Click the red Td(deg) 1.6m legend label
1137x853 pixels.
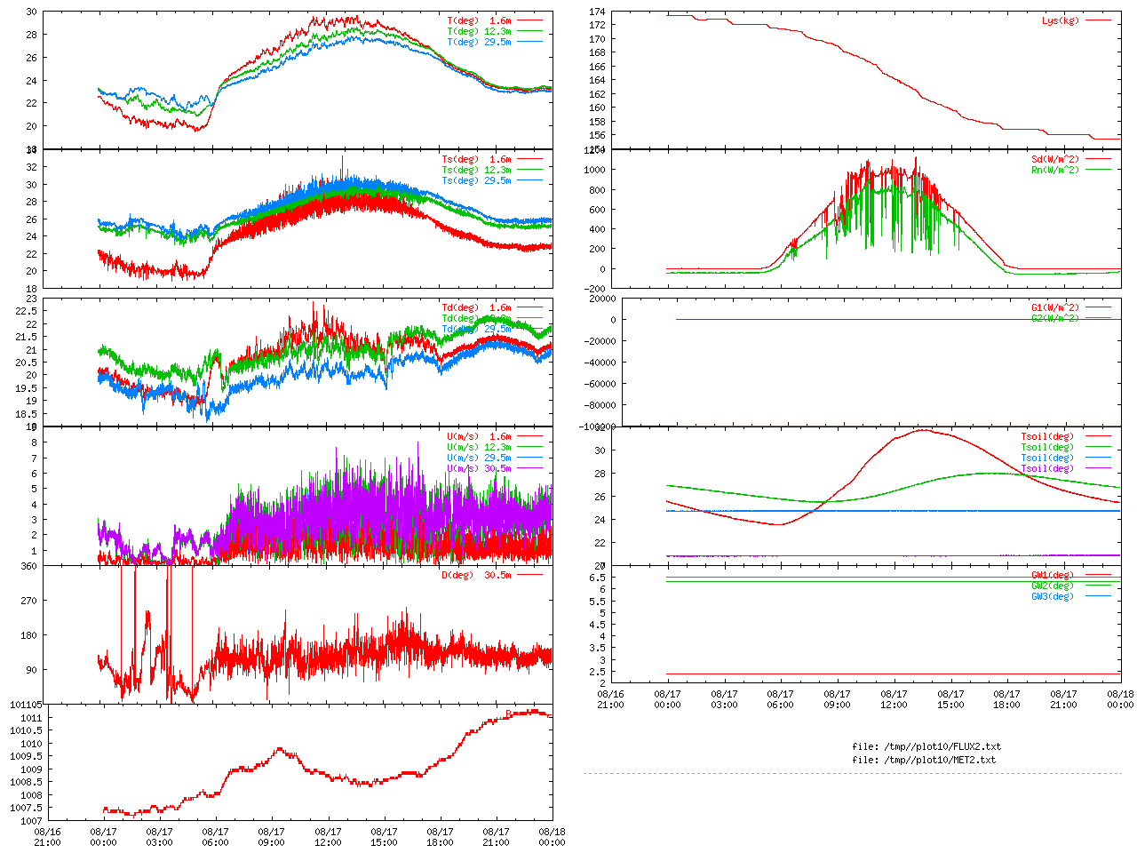tap(476, 307)
